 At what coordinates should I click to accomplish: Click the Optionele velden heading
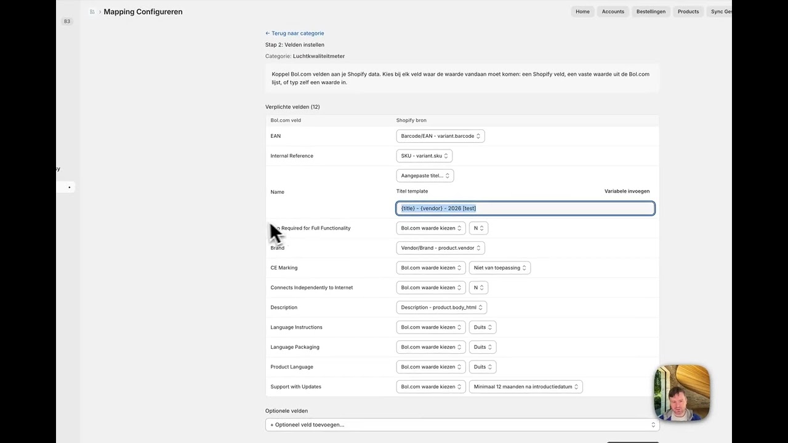pos(286,411)
